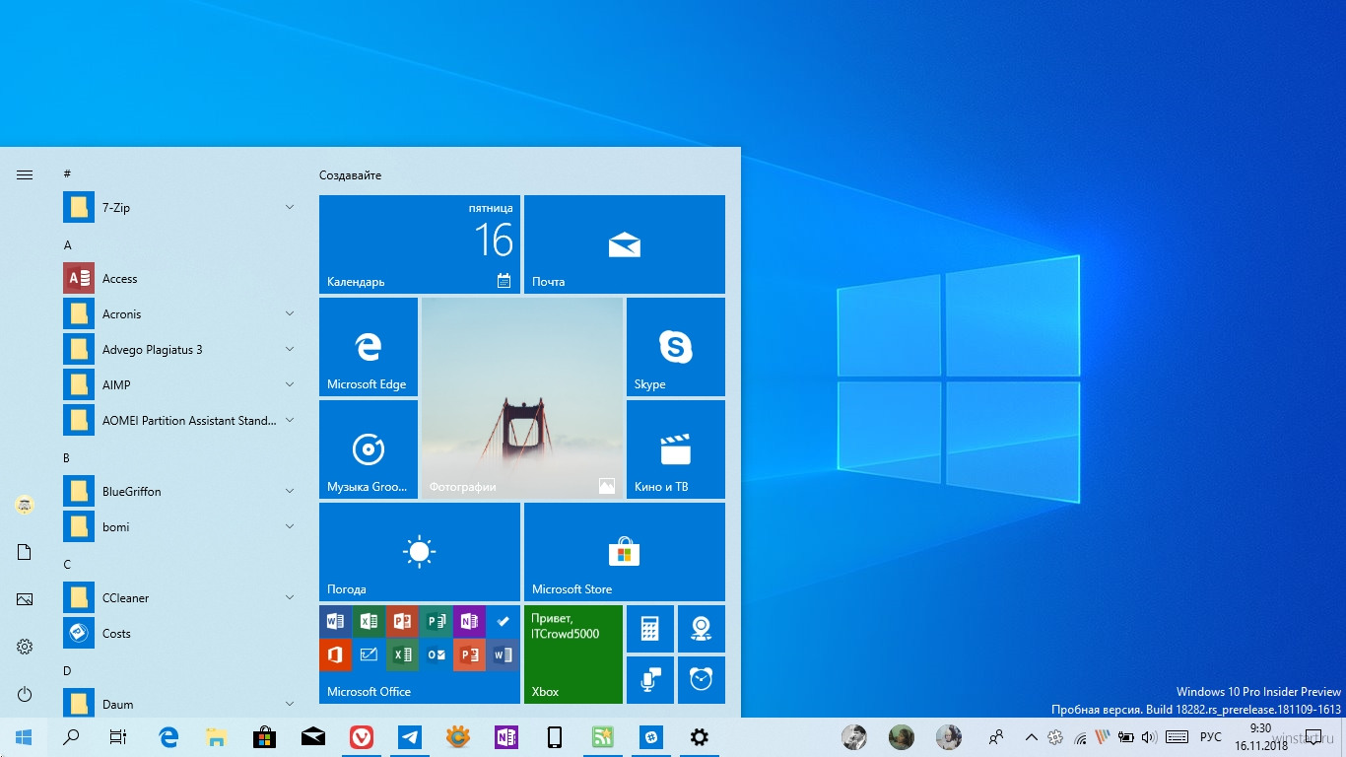Open the Maps small tile
The height and width of the screenshot is (757, 1346).
[x=702, y=629]
